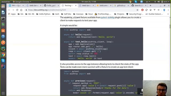Open Terminal from the dock
The width and height of the screenshot is (171, 96).
tap(3, 18)
